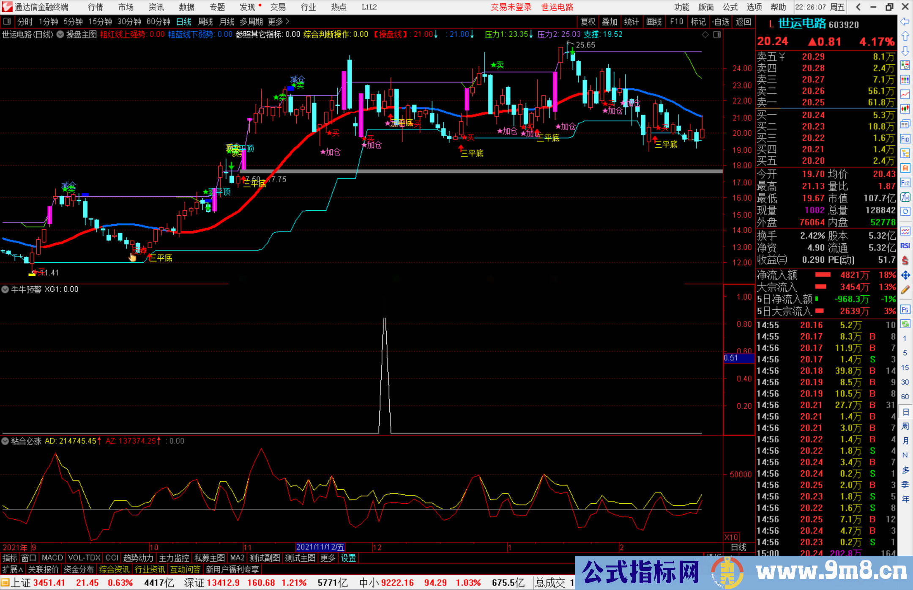Screen dimensions: 913x590
Task: Click the 复权 button
Action: click(x=588, y=22)
